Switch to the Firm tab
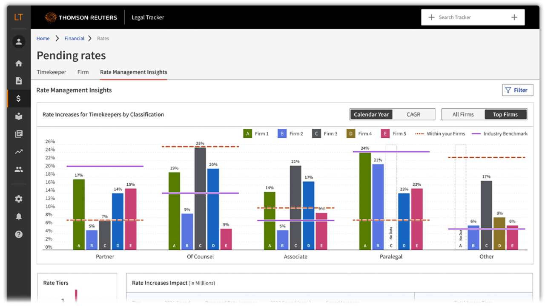Viewport: 545px width, 306px height. pos(83,72)
